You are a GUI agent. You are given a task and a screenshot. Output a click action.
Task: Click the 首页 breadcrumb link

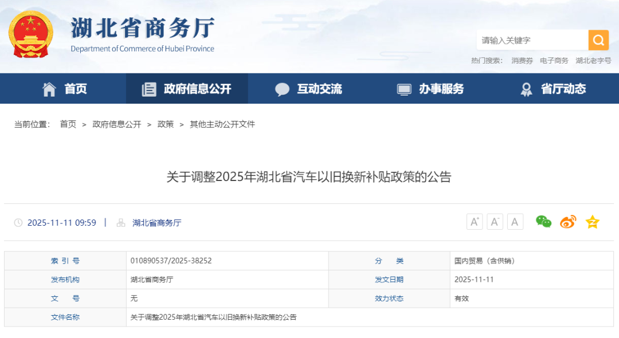pos(68,124)
